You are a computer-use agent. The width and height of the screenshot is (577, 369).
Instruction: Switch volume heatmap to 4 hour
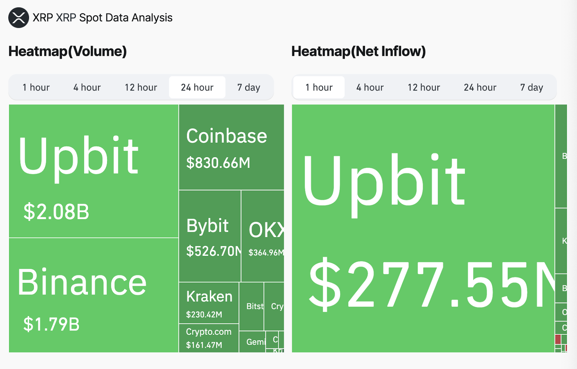pyautogui.click(x=87, y=88)
